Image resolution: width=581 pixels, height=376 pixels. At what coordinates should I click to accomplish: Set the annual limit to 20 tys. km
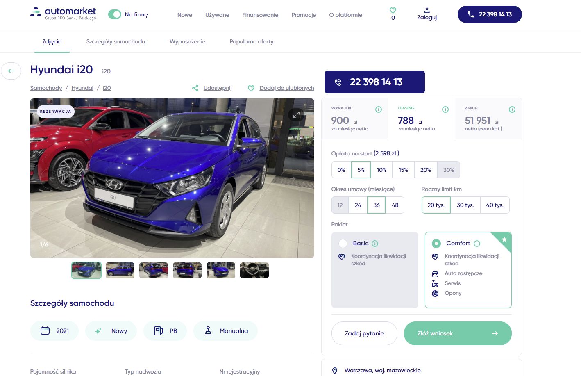coord(436,205)
